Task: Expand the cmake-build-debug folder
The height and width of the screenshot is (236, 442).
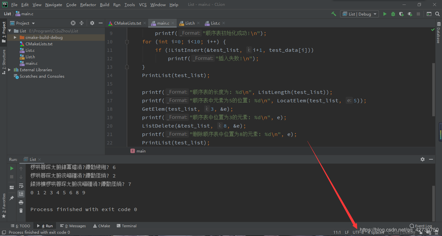Action: tap(15, 38)
